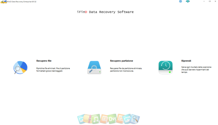Open the Recupero partizione drive icon
218x125 pixels.
(x=94, y=67)
